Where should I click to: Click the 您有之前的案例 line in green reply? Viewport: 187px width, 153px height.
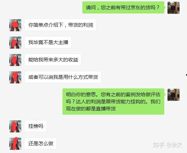[x=113, y=94]
